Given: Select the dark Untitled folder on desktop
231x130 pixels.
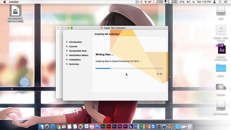Looking at the screenshot, I should 221,90.
